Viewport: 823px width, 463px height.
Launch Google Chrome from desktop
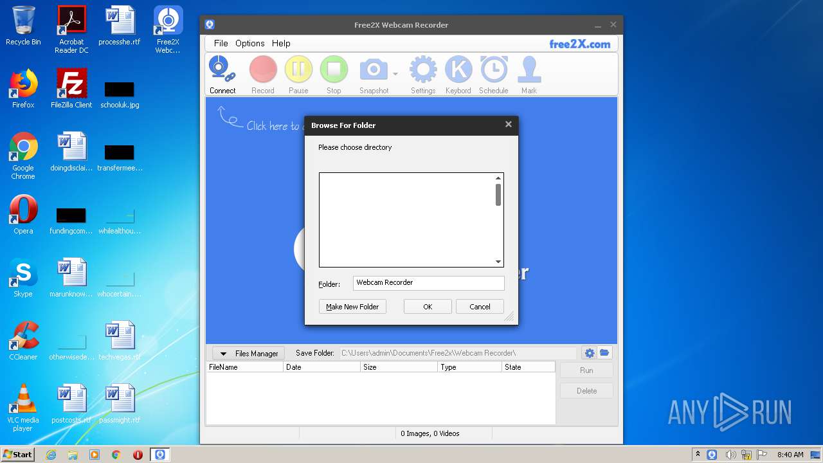pyautogui.click(x=23, y=156)
